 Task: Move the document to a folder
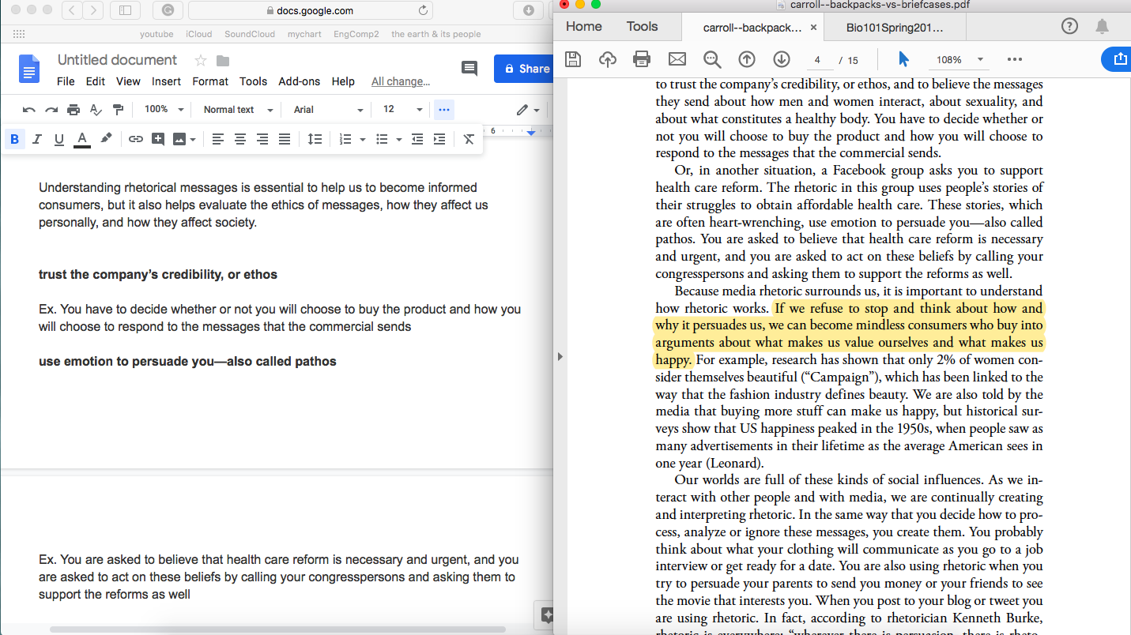(x=223, y=61)
